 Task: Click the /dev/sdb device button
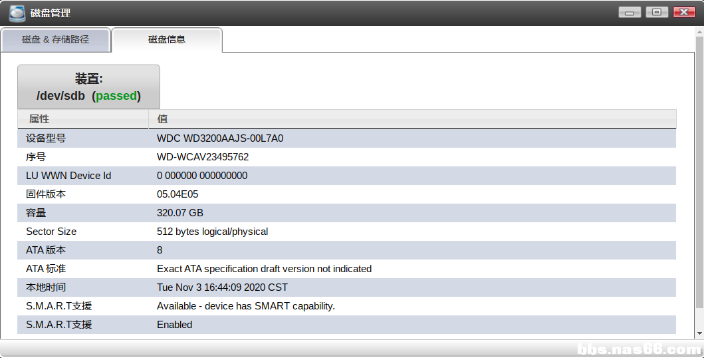point(88,87)
